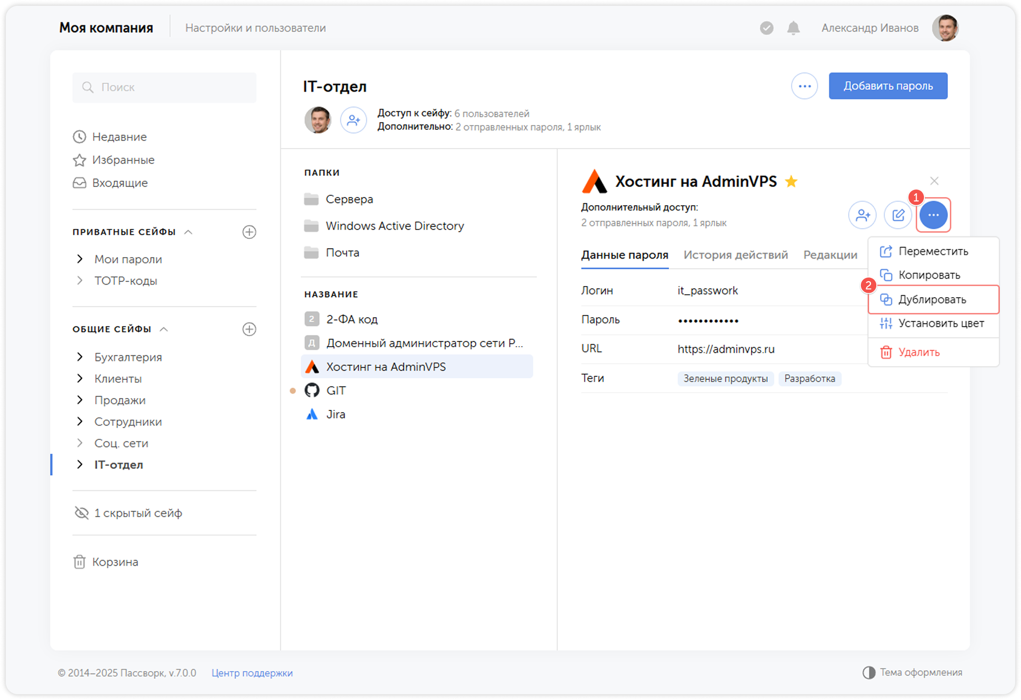Toggle favorite star for Хостинг на AdminVPS
This screenshot has height=700, width=1021.
[791, 182]
